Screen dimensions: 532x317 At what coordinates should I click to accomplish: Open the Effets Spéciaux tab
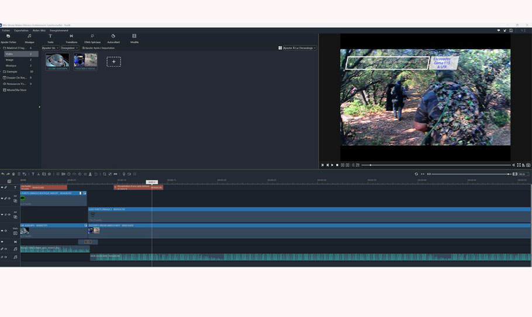click(x=92, y=39)
